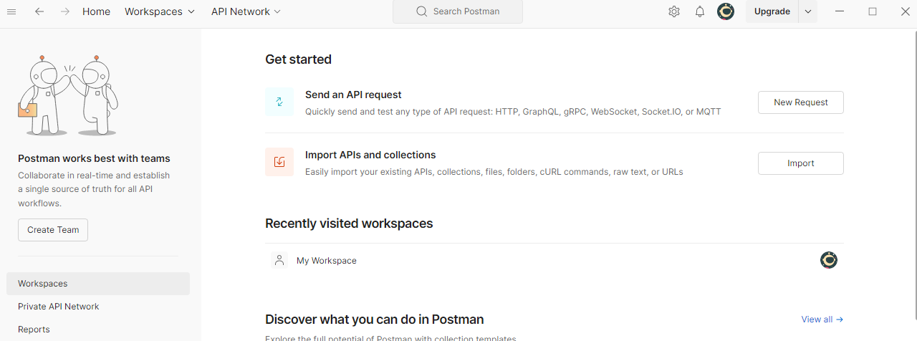Click the robots high-five illustration
This screenshot has height=341, width=917.
[x=67, y=94]
